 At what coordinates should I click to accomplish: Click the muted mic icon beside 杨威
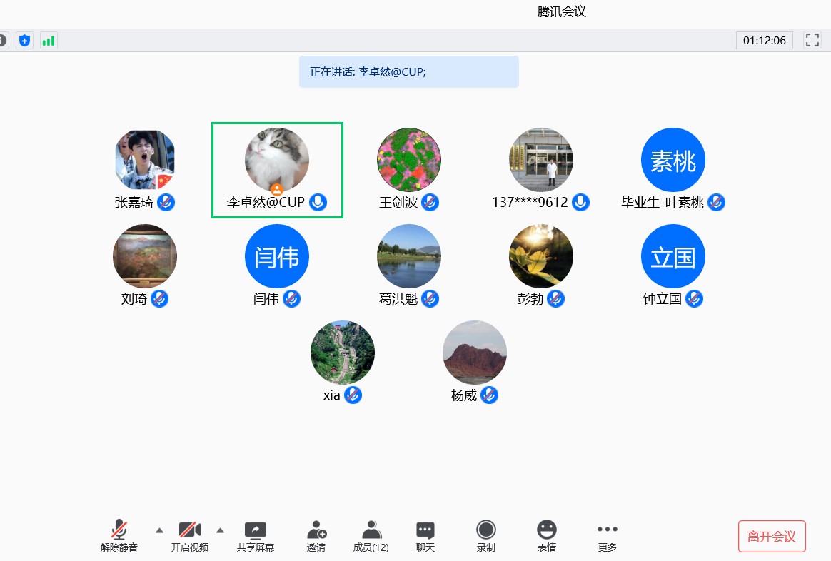(489, 395)
